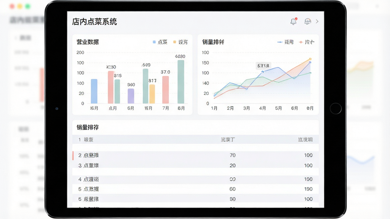Select the purple 6月 bar labeled 960
The width and height of the screenshot is (390, 219).
(x=131, y=96)
